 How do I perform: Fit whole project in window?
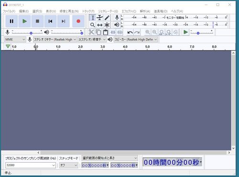coord(169,32)
